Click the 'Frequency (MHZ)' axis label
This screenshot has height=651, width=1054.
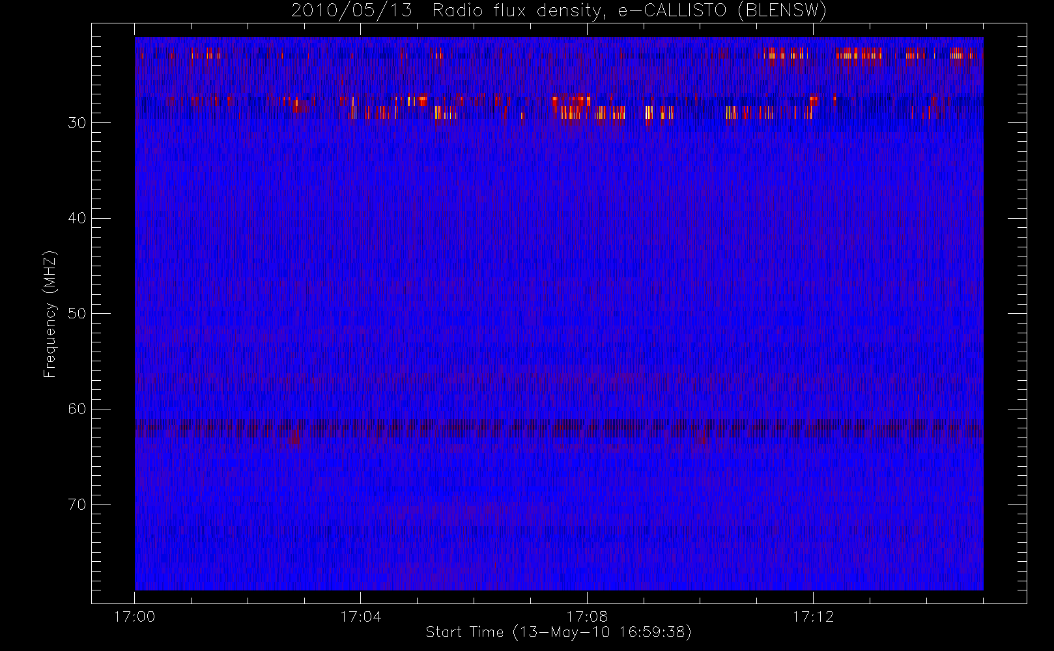click(x=50, y=314)
